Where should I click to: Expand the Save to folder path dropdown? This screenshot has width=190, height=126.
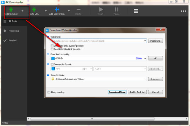click(x=145, y=79)
